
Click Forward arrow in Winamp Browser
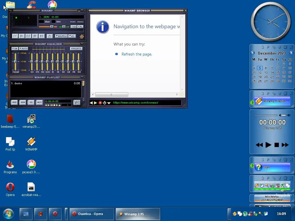[95, 103]
